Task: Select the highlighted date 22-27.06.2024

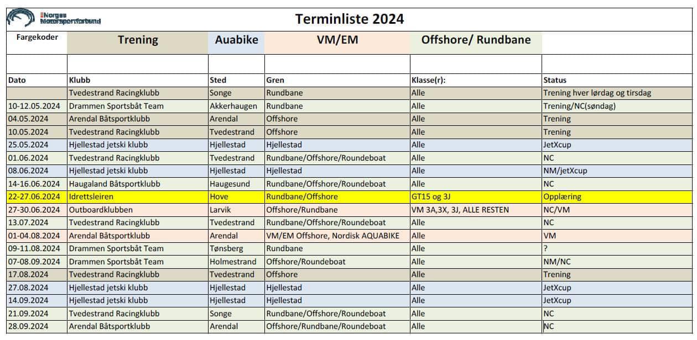Action: click(x=37, y=196)
